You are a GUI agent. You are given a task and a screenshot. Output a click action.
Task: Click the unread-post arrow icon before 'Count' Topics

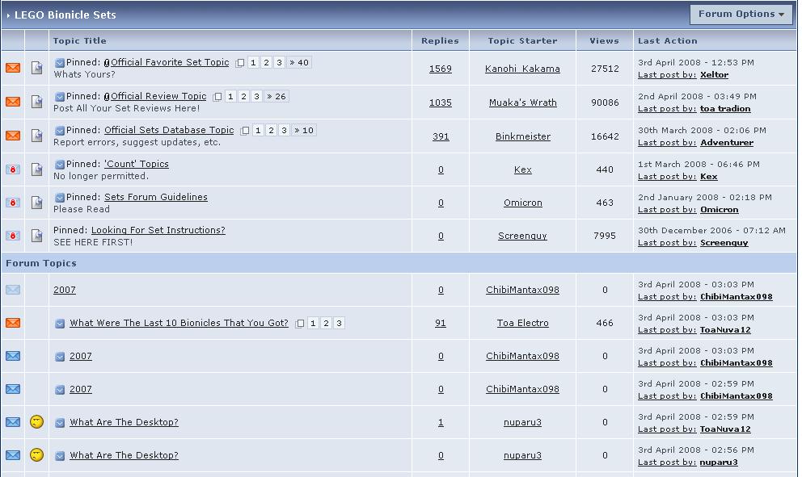pyautogui.click(x=59, y=165)
